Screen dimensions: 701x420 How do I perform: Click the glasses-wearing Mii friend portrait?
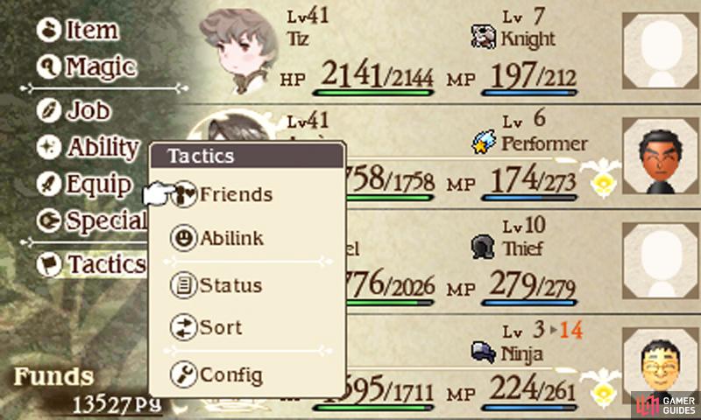pos(662,365)
